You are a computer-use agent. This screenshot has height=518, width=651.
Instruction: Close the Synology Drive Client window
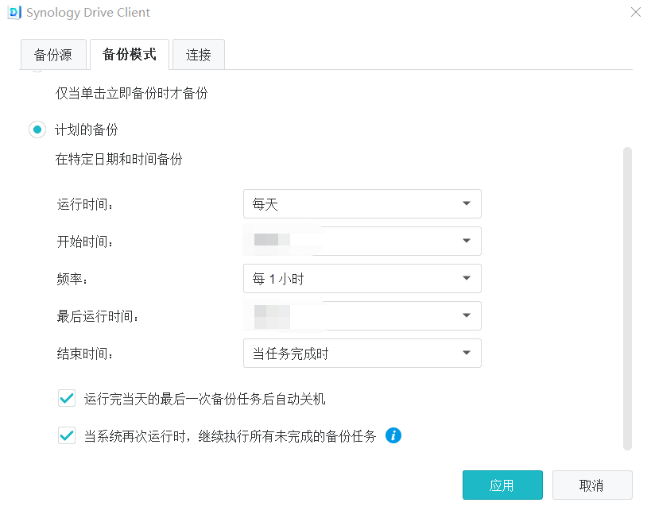(636, 12)
